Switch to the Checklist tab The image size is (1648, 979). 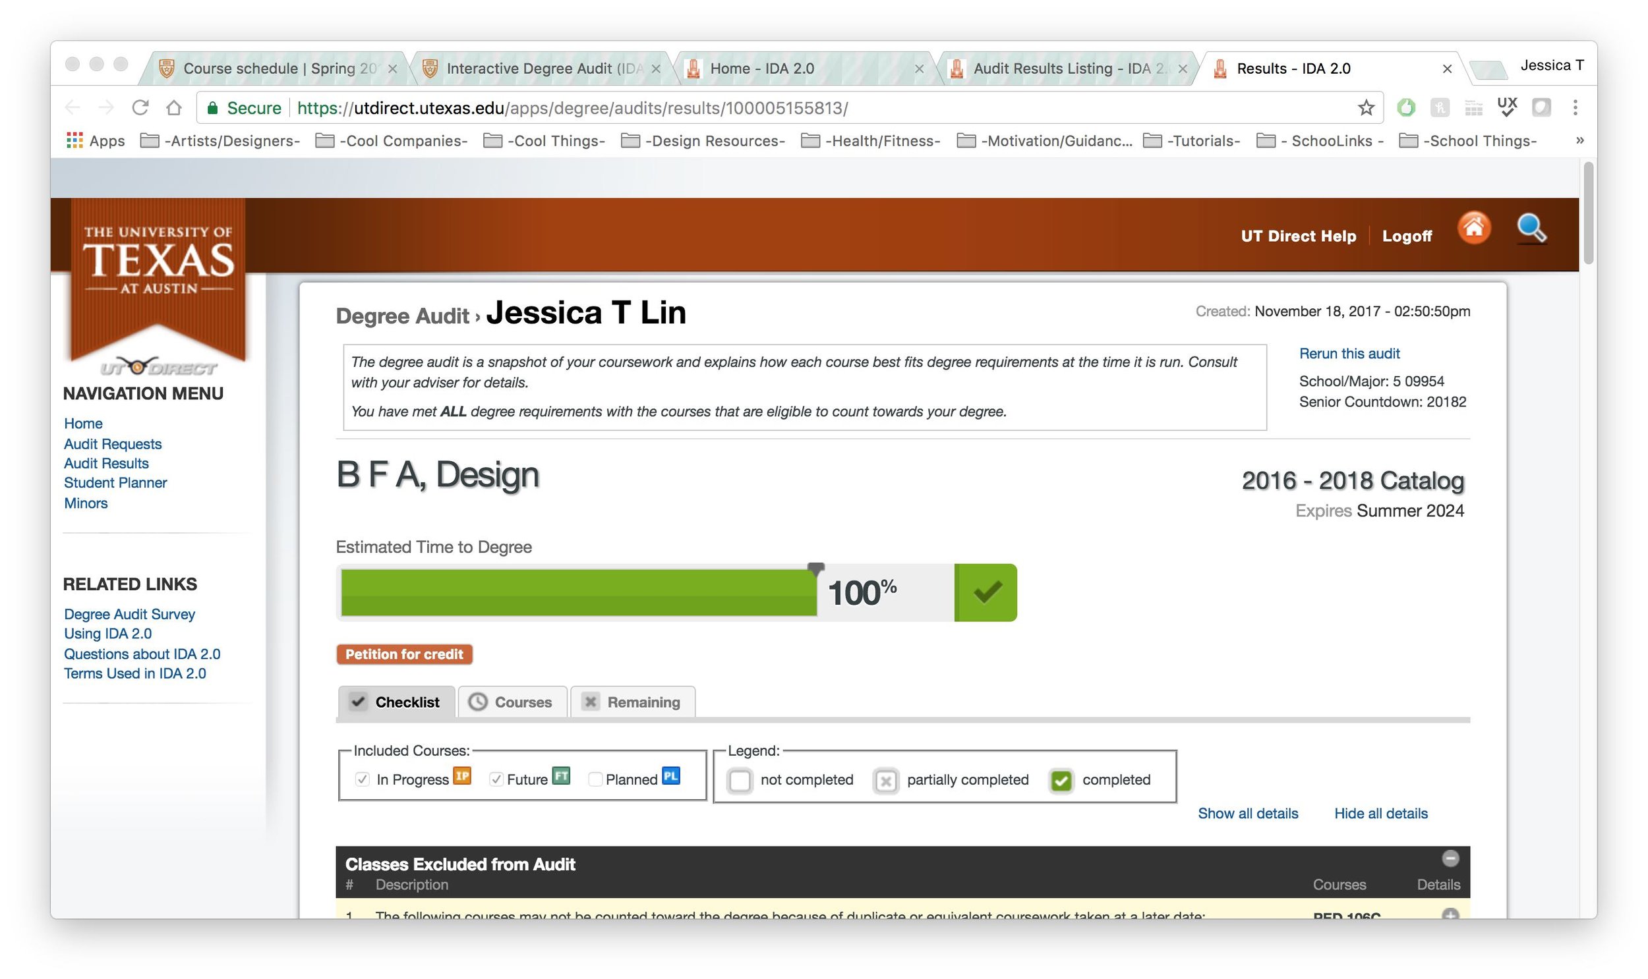tap(396, 702)
